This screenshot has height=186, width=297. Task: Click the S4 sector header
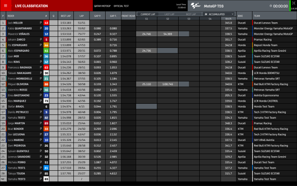click(x=210, y=19)
